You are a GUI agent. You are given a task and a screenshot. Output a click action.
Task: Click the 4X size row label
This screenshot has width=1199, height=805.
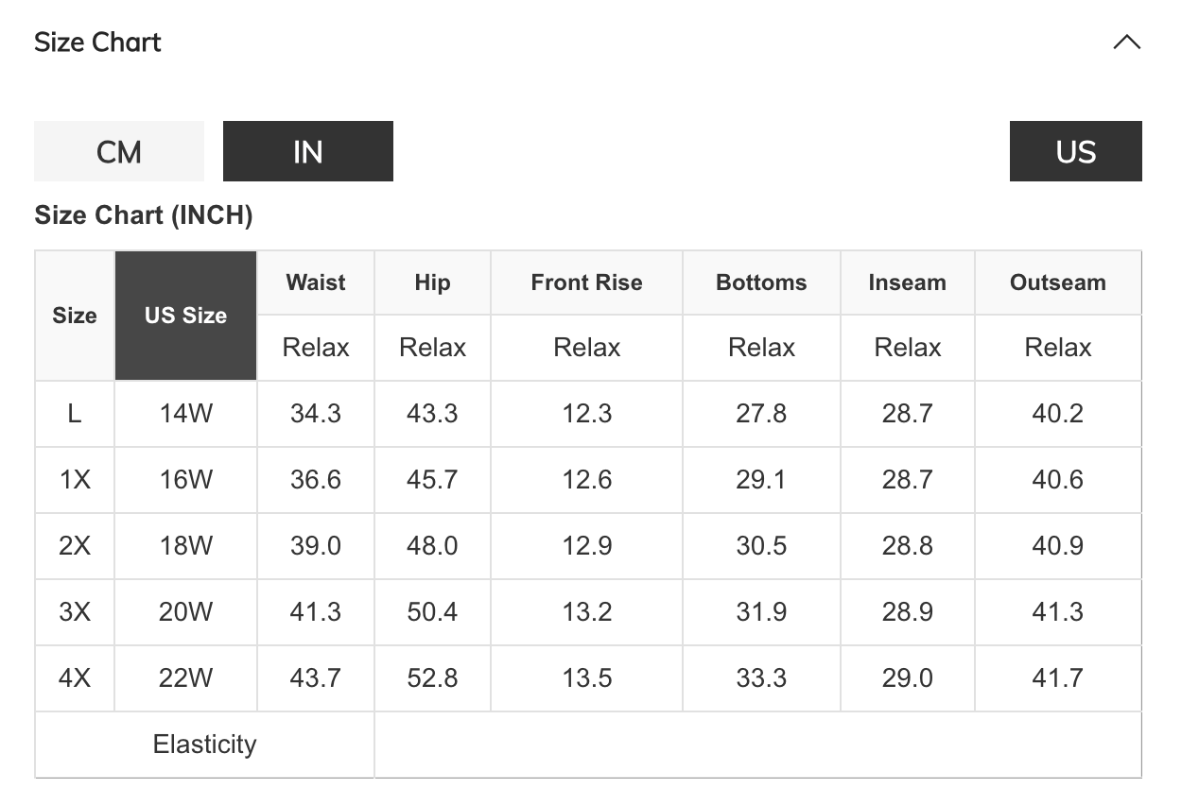(x=75, y=678)
